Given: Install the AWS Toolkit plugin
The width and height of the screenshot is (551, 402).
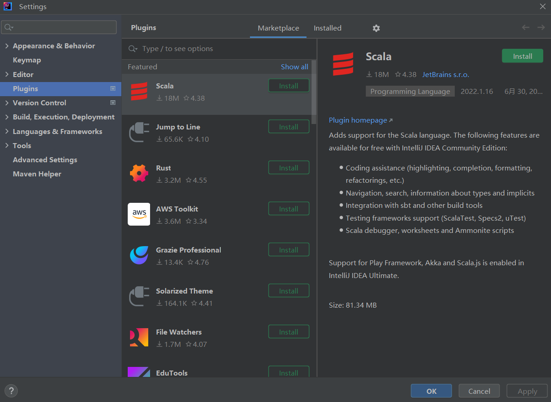Looking at the screenshot, I should (x=289, y=209).
